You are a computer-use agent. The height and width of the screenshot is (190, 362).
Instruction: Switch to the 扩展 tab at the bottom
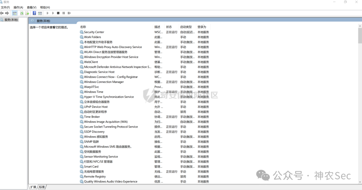click(33, 187)
